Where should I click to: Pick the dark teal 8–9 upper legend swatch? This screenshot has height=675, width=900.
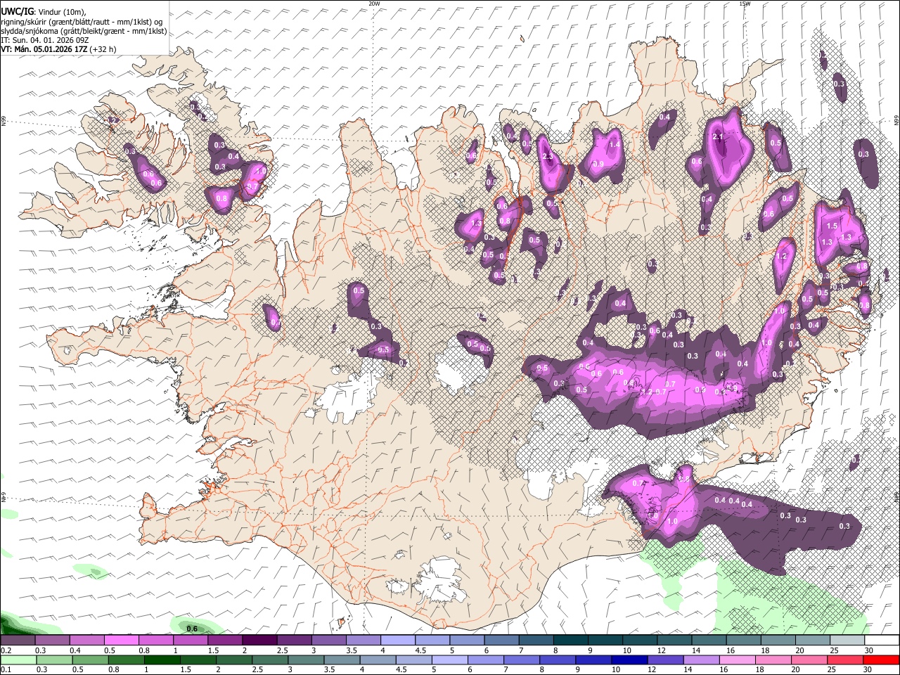pos(570,641)
